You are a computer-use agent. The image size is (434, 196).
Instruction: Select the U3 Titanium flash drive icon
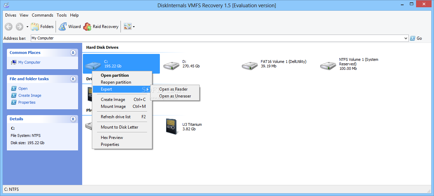(x=172, y=127)
